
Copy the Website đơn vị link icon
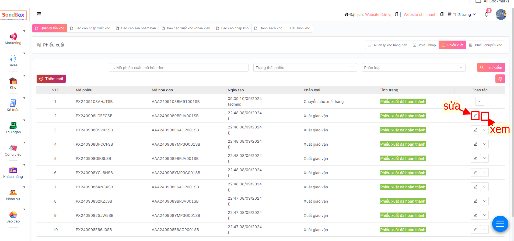(x=396, y=15)
